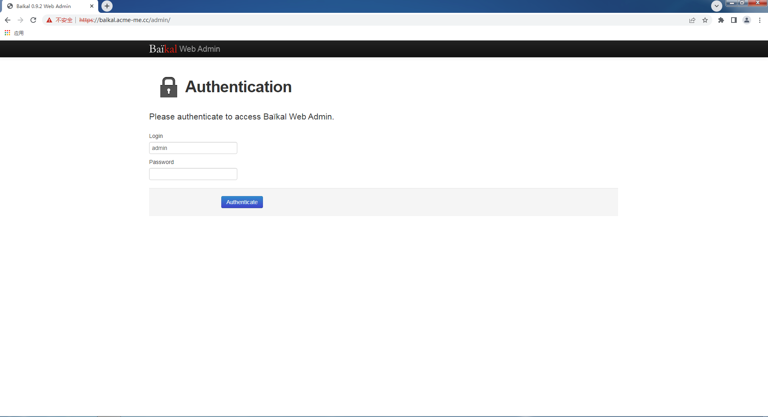Expand the tab search dropdown arrow
Image resolution: width=768 pixels, height=417 pixels.
click(x=717, y=6)
